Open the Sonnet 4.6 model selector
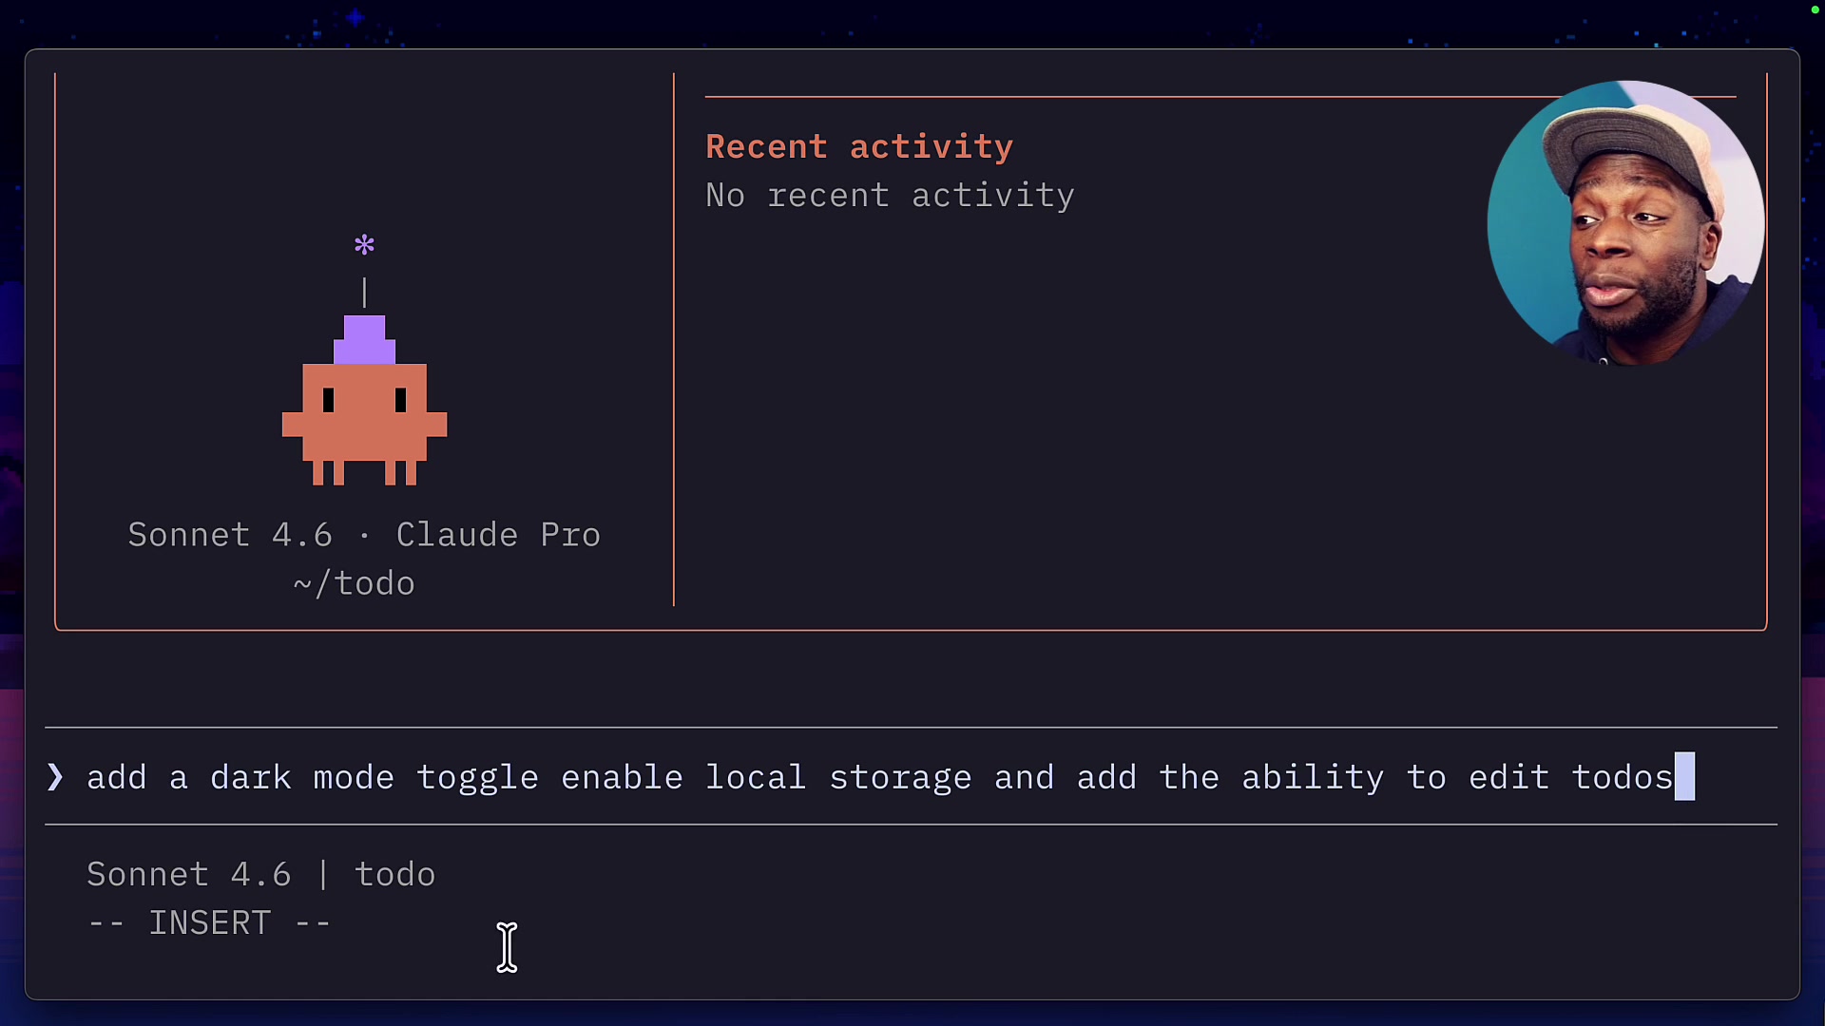This screenshot has width=1825, height=1026. (x=230, y=535)
